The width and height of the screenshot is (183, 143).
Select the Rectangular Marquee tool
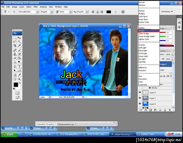[x=15, y=38]
